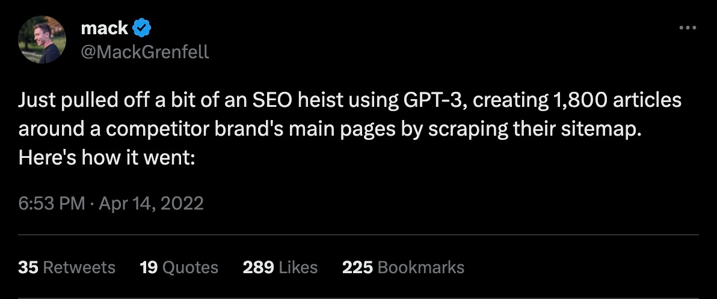717x299 pixels.
Task: Click the number 35 beside Retweets
Action: [x=28, y=267]
